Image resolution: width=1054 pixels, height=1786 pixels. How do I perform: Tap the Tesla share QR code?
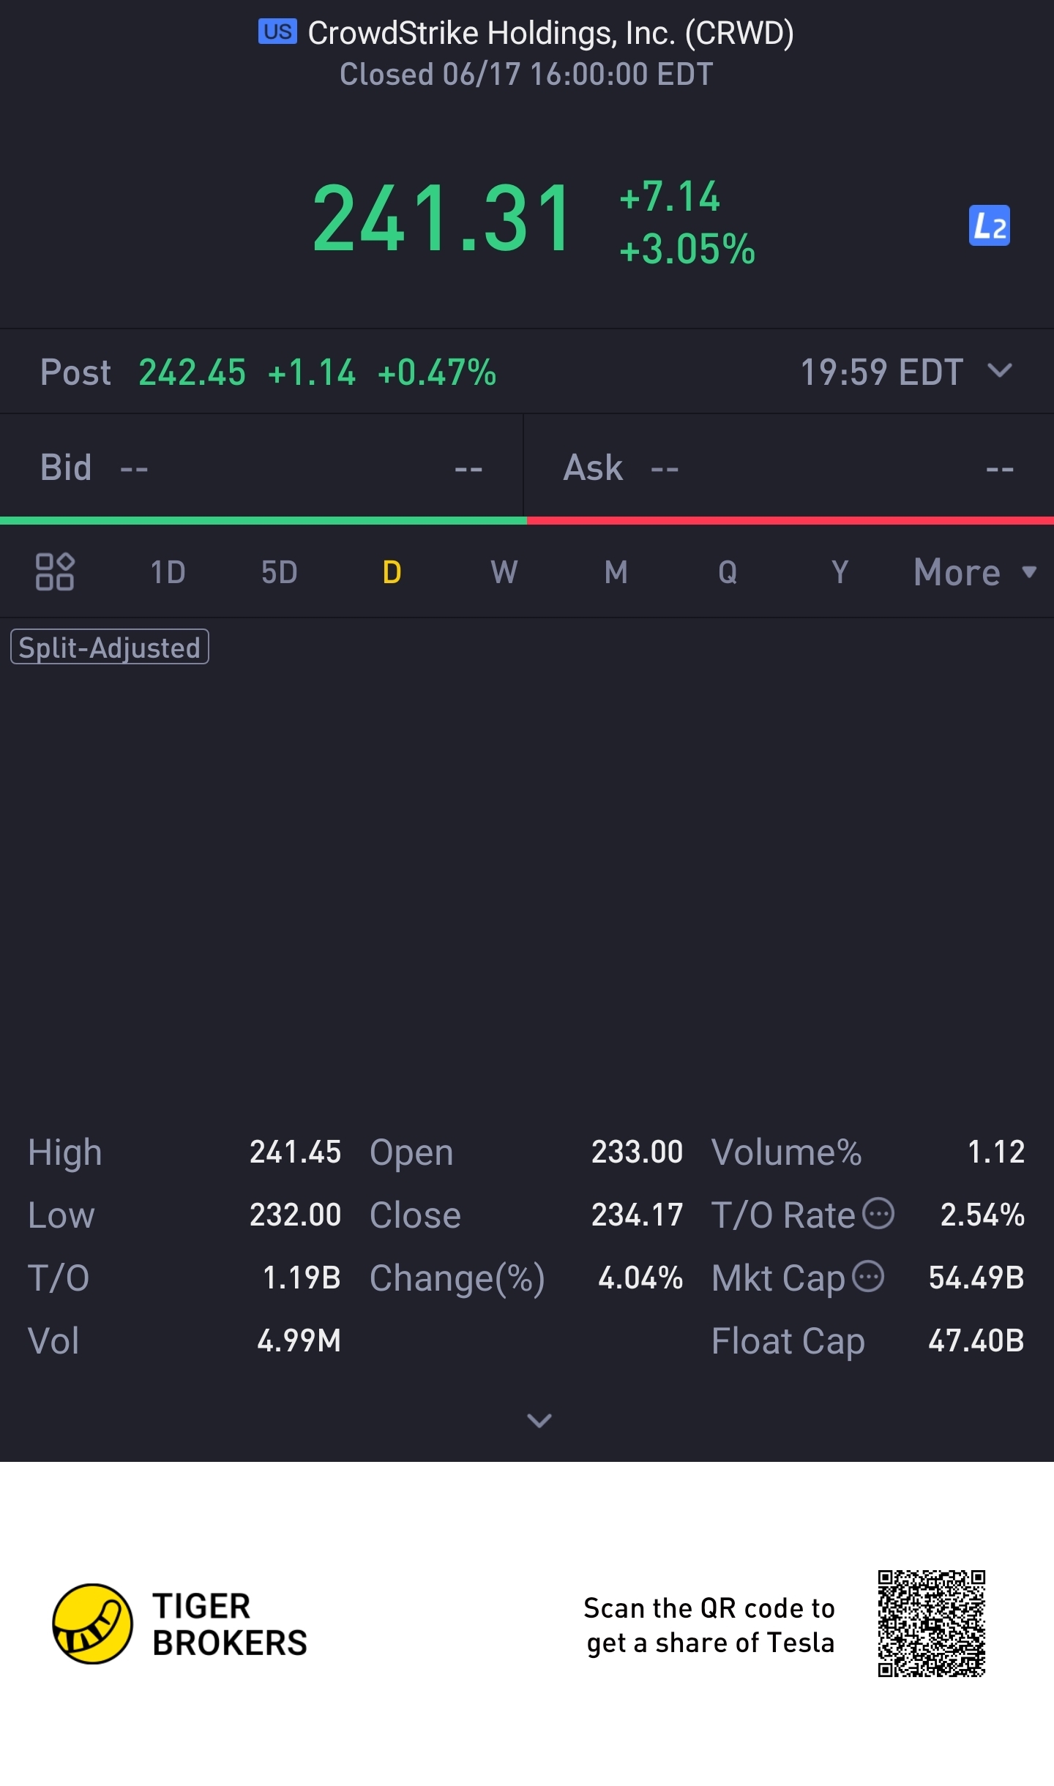(x=931, y=1623)
